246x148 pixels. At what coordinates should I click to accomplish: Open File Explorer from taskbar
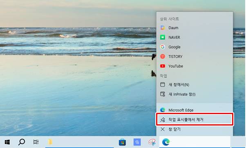50,142
